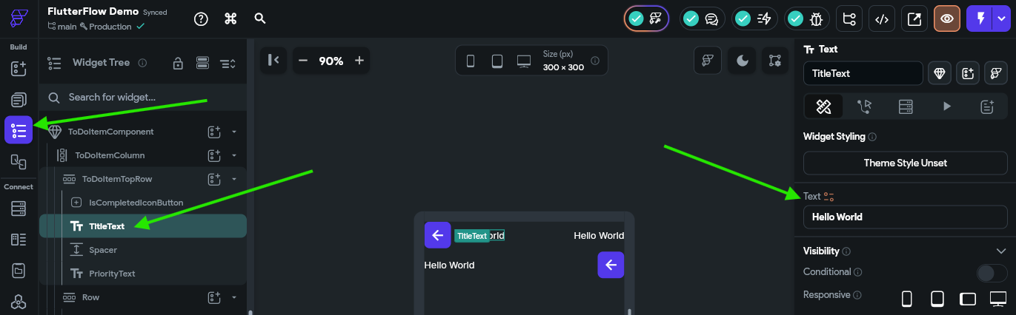Toggle desktop responsive visibility
Viewport: 1016px width, 315px height.
[998, 299]
